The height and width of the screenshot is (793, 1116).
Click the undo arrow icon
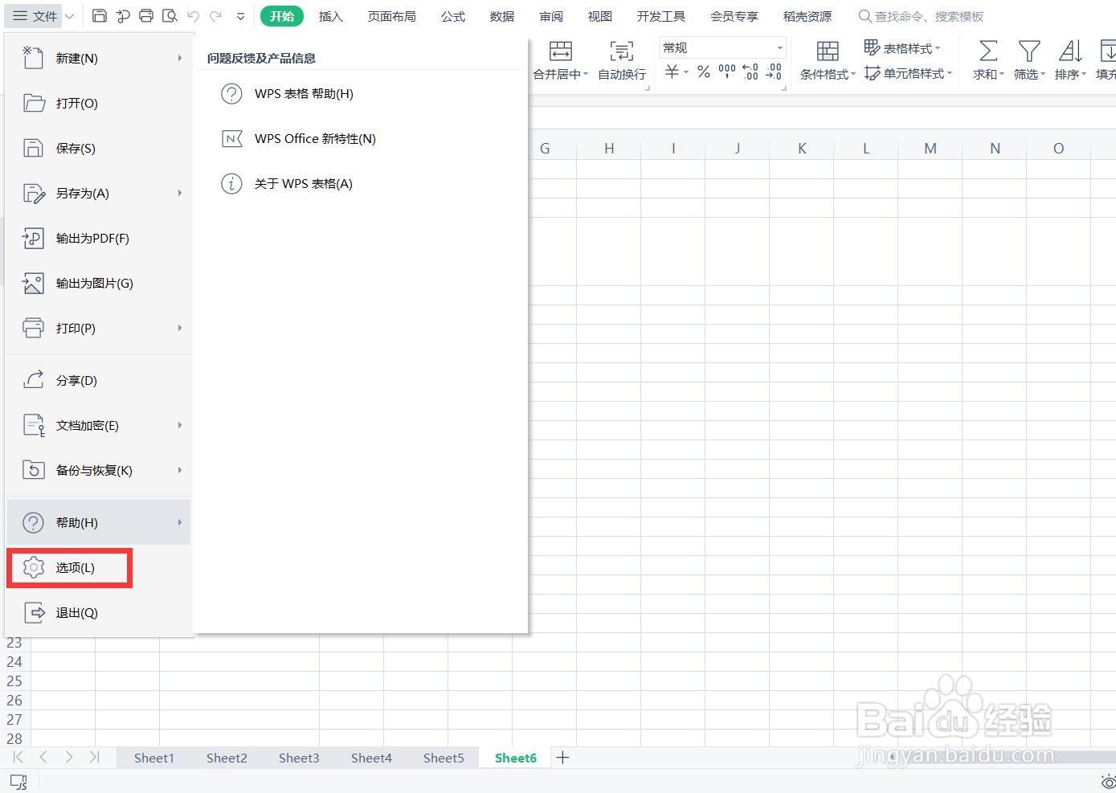pos(193,16)
